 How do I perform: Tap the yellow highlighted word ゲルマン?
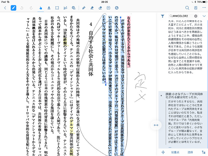72,126
